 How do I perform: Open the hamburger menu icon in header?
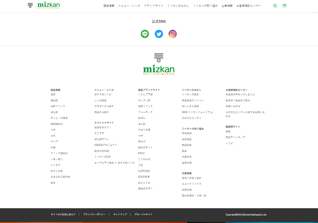pyautogui.click(x=284, y=6)
